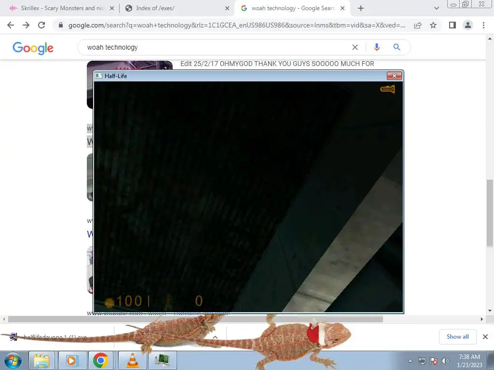Click the page vertical scrollbar thumb

tap(490, 213)
